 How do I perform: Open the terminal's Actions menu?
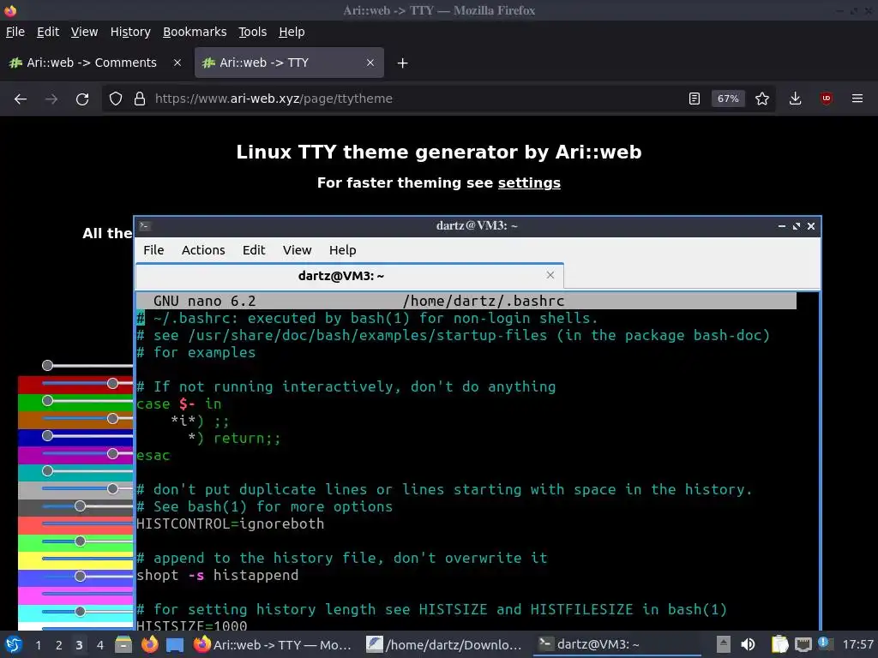(x=203, y=250)
